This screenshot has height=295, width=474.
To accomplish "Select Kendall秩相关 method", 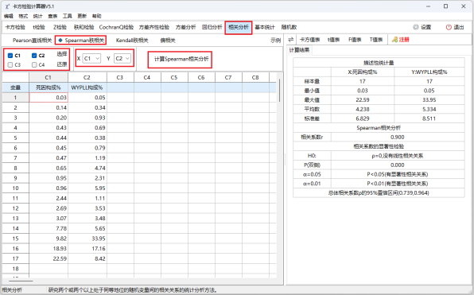I will tap(132, 41).
